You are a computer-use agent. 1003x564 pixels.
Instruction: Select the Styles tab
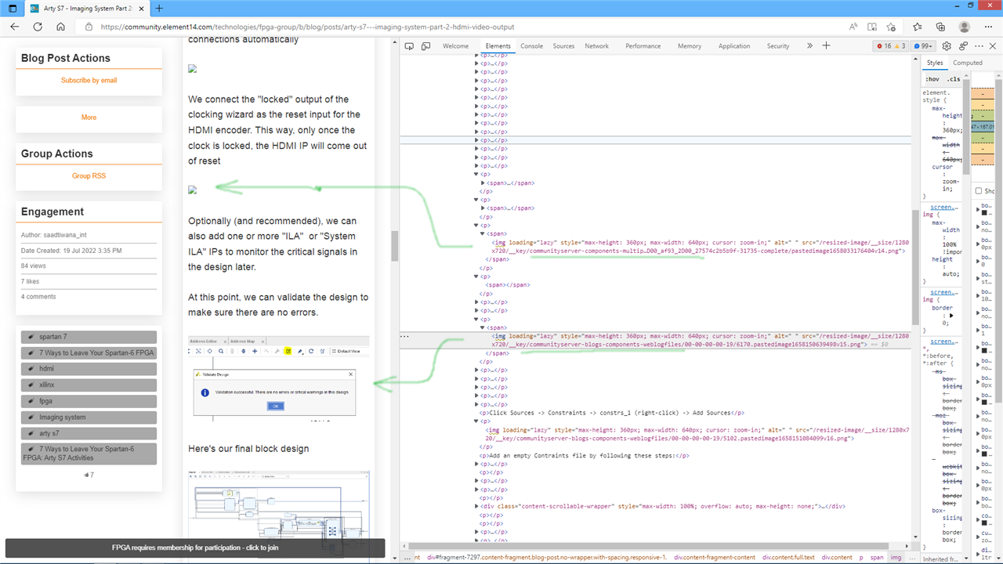coord(935,63)
